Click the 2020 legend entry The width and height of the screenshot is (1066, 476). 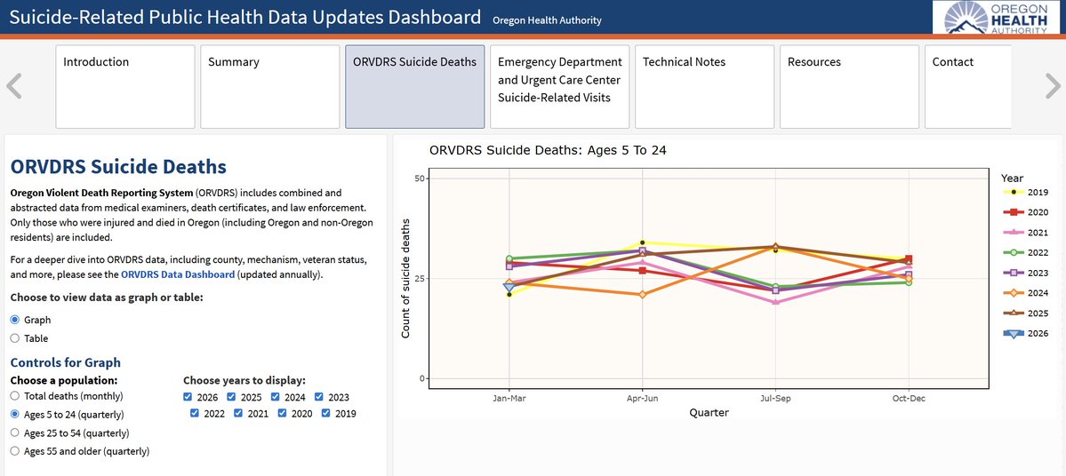[1026, 212]
